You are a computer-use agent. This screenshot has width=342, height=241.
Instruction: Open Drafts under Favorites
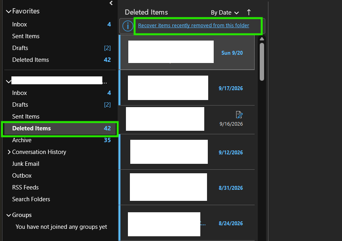click(x=59, y=48)
